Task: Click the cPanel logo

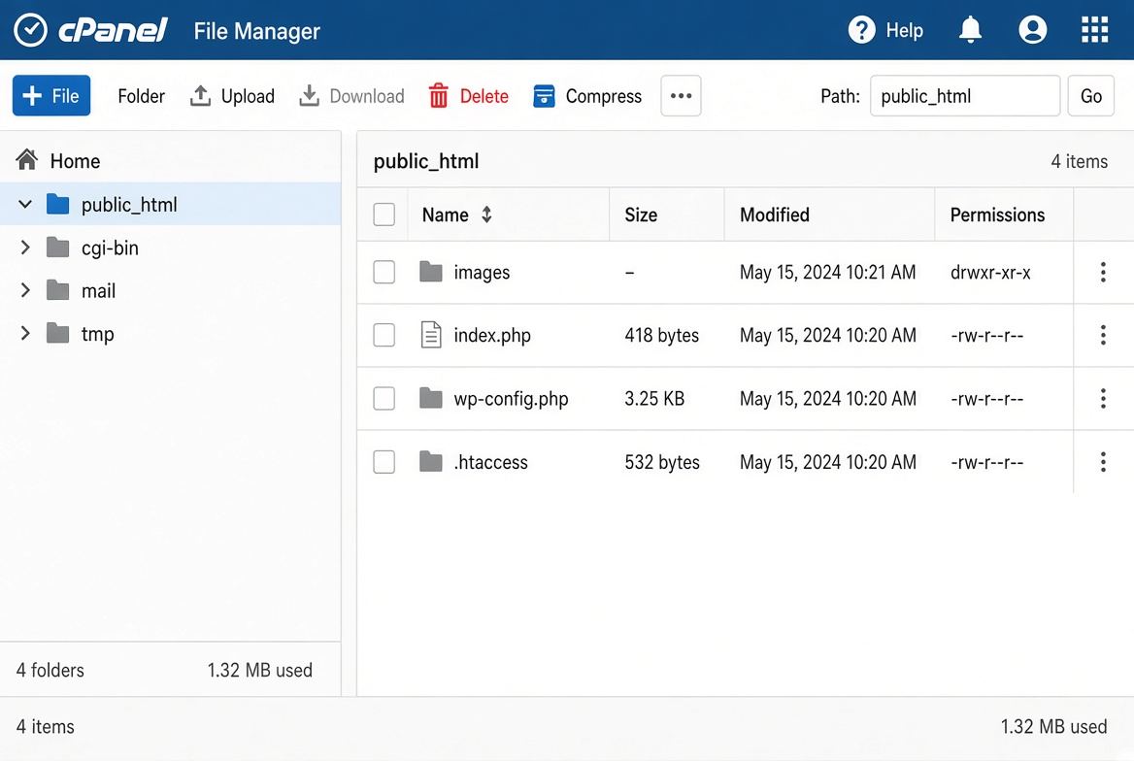Action: click(91, 30)
